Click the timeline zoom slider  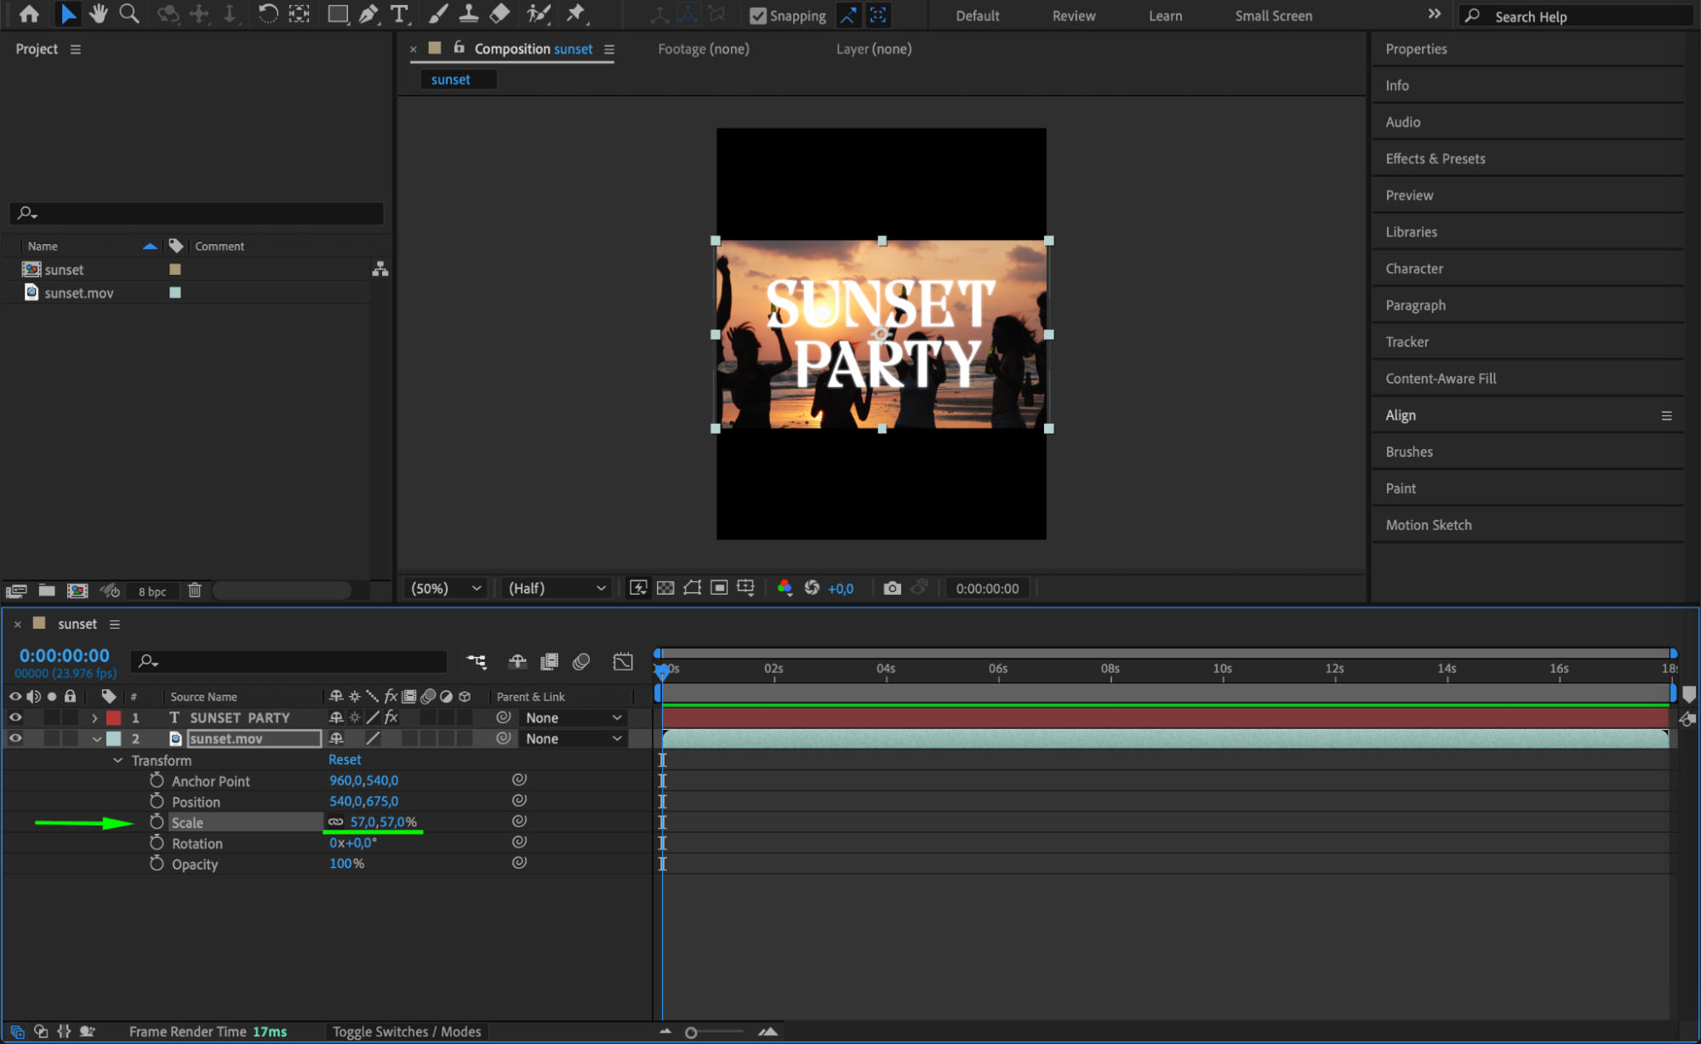click(691, 1032)
